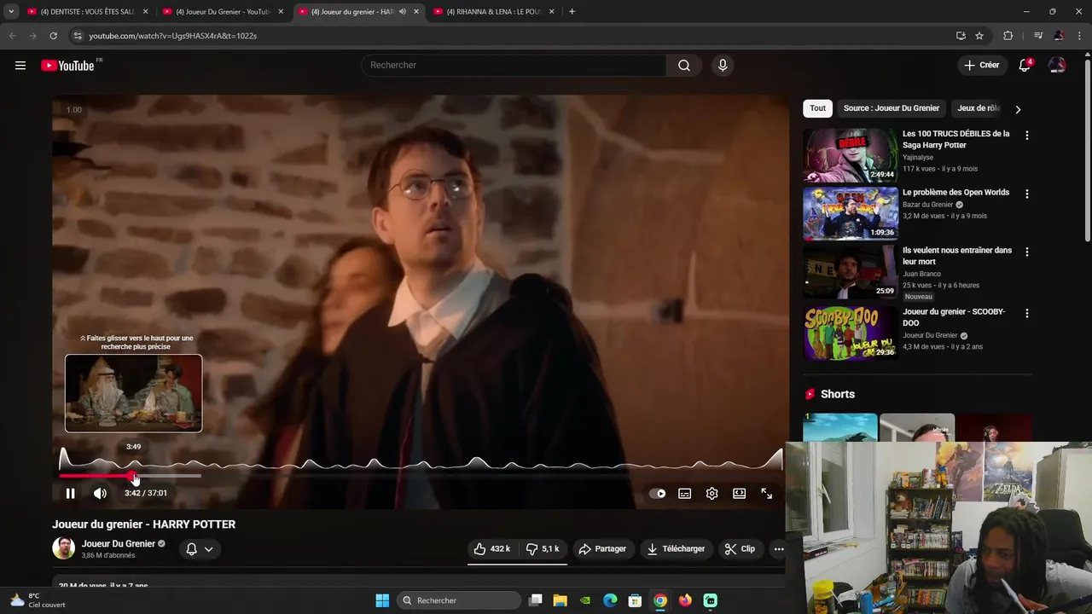Enter fullscreen mode
Image resolution: width=1092 pixels, height=614 pixels.
tap(766, 493)
